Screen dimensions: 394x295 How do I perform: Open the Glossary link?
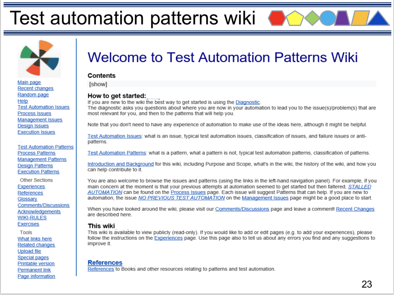click(27, 199)
